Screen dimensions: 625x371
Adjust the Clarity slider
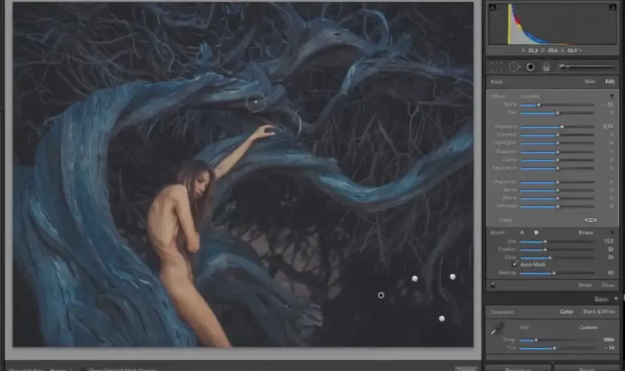(x=557, y=160)
